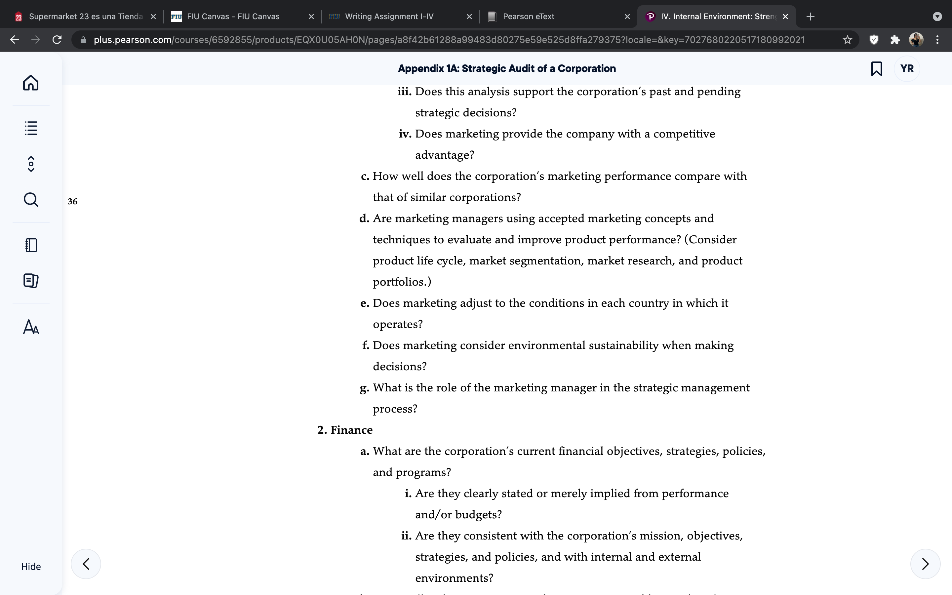Go to the next page arrow
Screen dimensions: 952x595
pyautogui.click(x=925, y=564)
